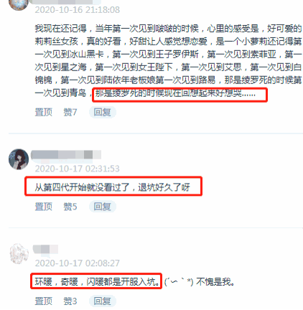Viewport: 303px width, 310px height.
Task: Click the timestamp 2020-10-16 21:18:08
Action: [x=78, y=10]
